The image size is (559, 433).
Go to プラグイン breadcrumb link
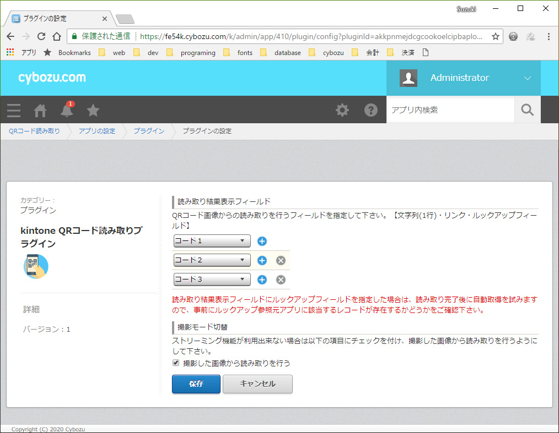point(149,131)
